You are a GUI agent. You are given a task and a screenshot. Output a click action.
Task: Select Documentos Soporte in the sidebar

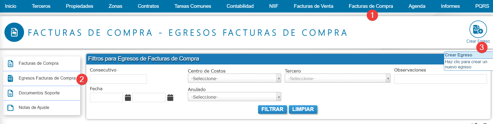point(39,93)
